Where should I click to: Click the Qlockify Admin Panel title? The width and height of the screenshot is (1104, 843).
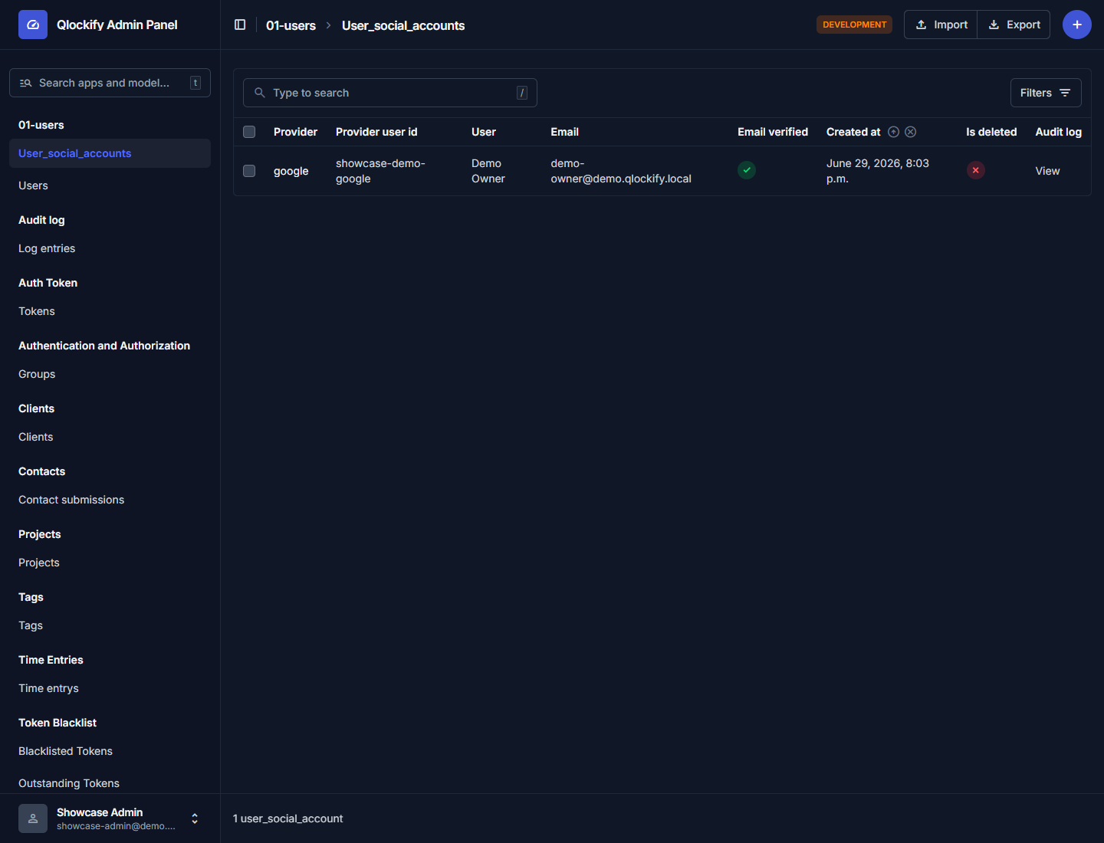(117, 25)
